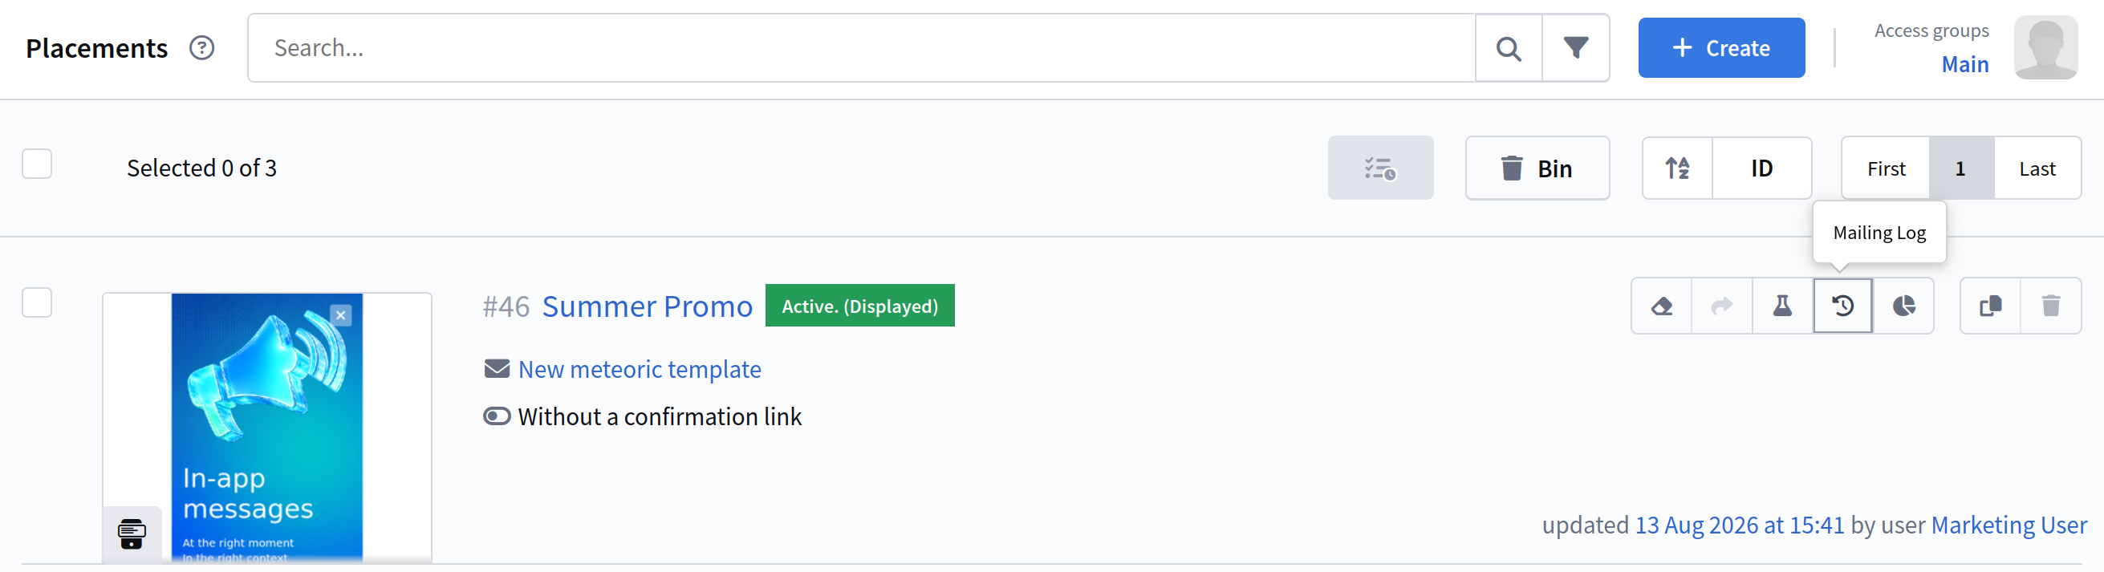Viewport: 2104px width, 572px height.
Task: Click the magnifier search icon
Action: [x=1509, y=48]
